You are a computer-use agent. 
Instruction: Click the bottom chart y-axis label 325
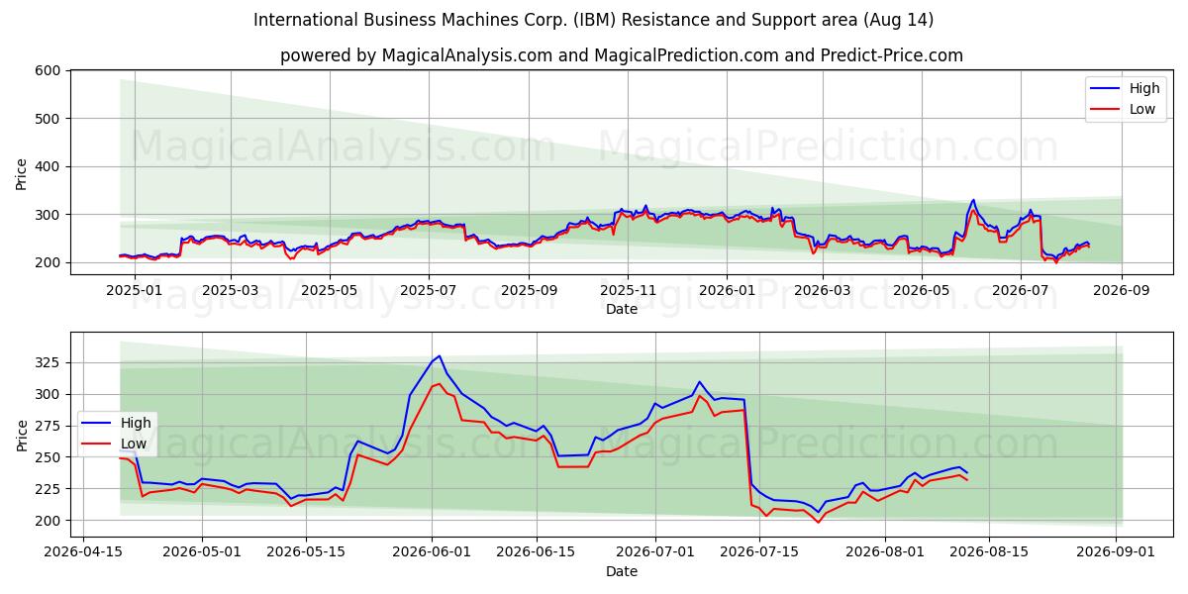49,363
